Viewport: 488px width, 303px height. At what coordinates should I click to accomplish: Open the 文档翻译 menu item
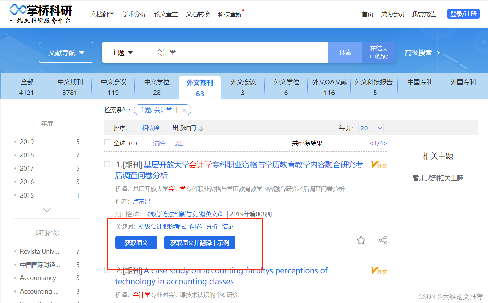pyautogui.click(x=102, y=14)
